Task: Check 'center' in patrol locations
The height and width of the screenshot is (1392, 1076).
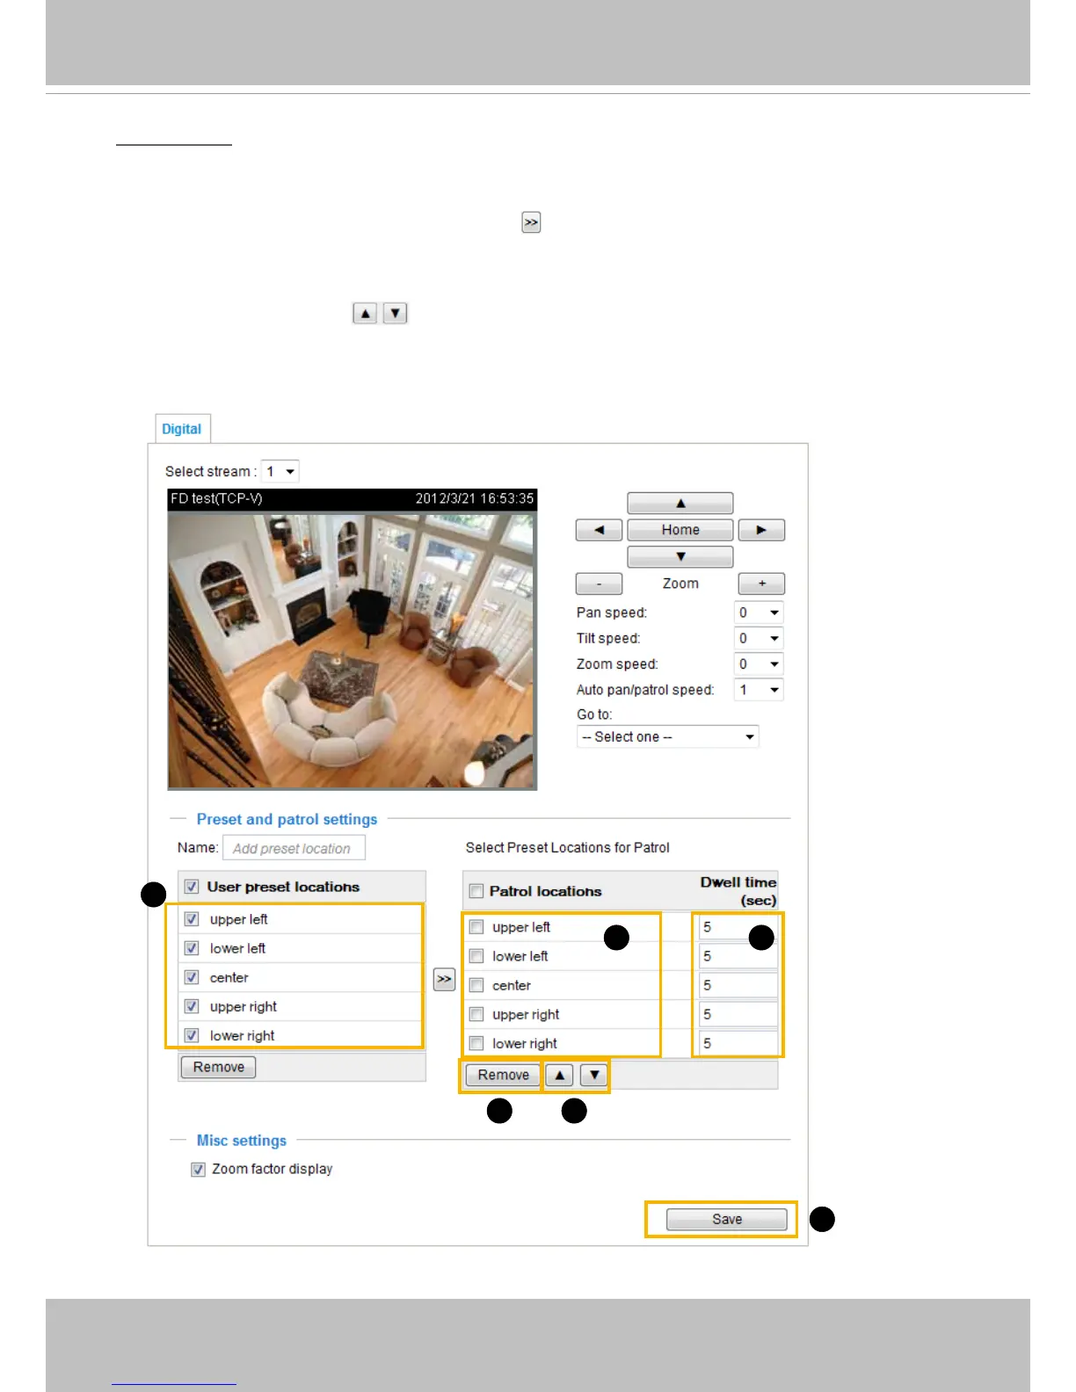Action: point(476,985)
